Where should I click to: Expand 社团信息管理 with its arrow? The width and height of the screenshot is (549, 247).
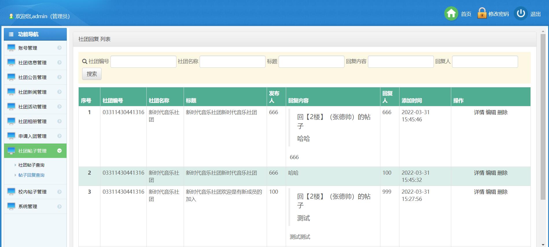tap(59, 63)
